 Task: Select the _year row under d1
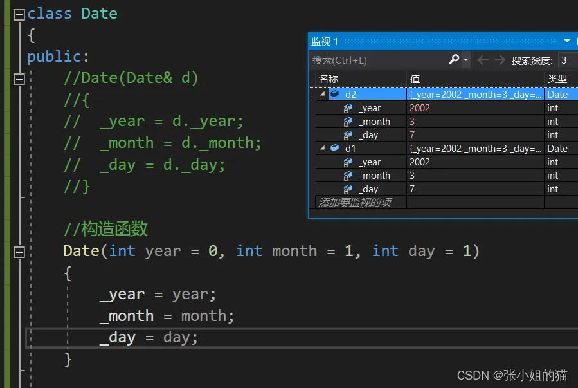point(370,162)
